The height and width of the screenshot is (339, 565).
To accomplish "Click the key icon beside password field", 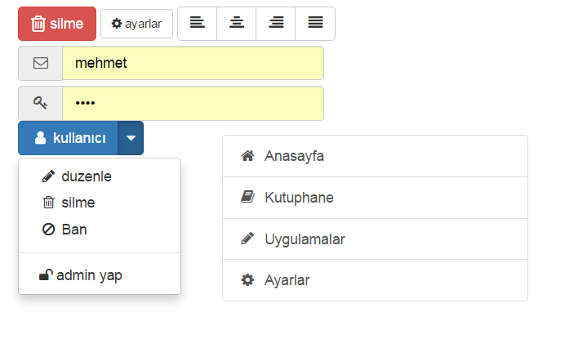I will 41,103.
